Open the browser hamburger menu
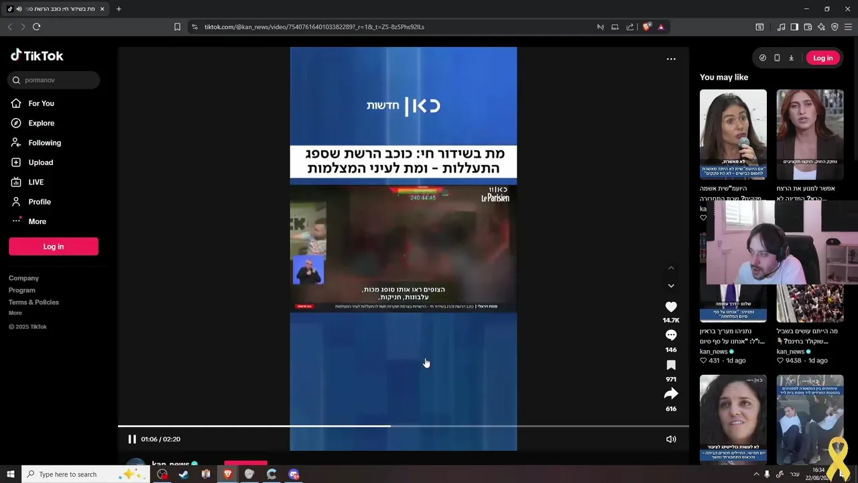Screen dimensions: 858x483 point(848,27)
